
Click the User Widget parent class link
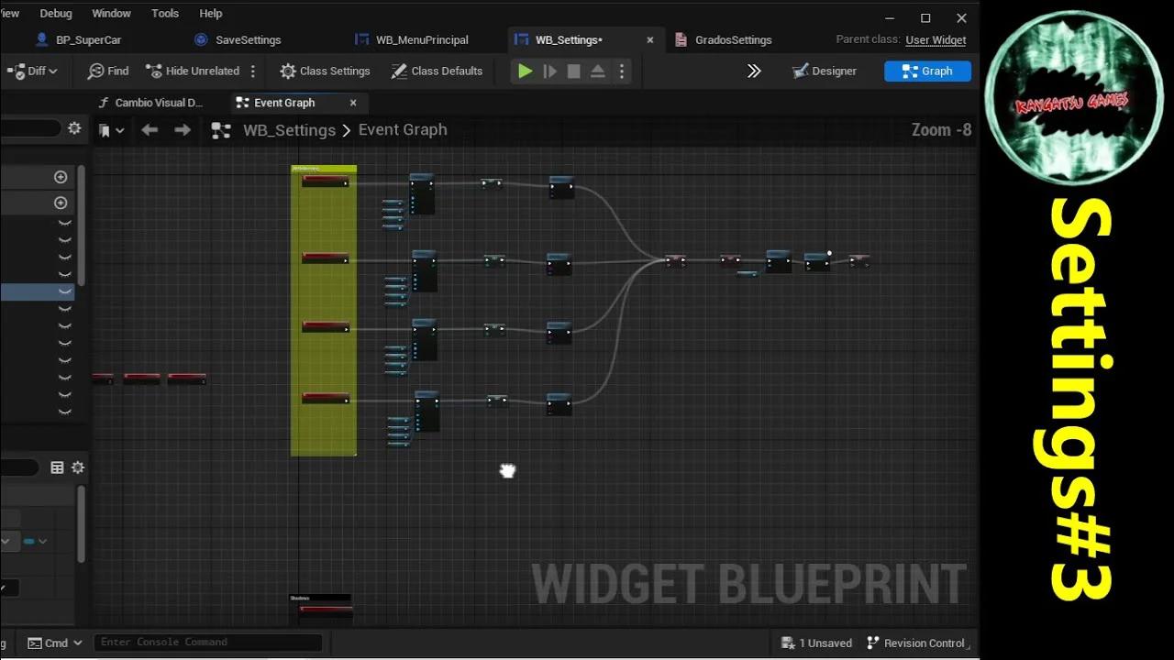(x=936, y=39)
